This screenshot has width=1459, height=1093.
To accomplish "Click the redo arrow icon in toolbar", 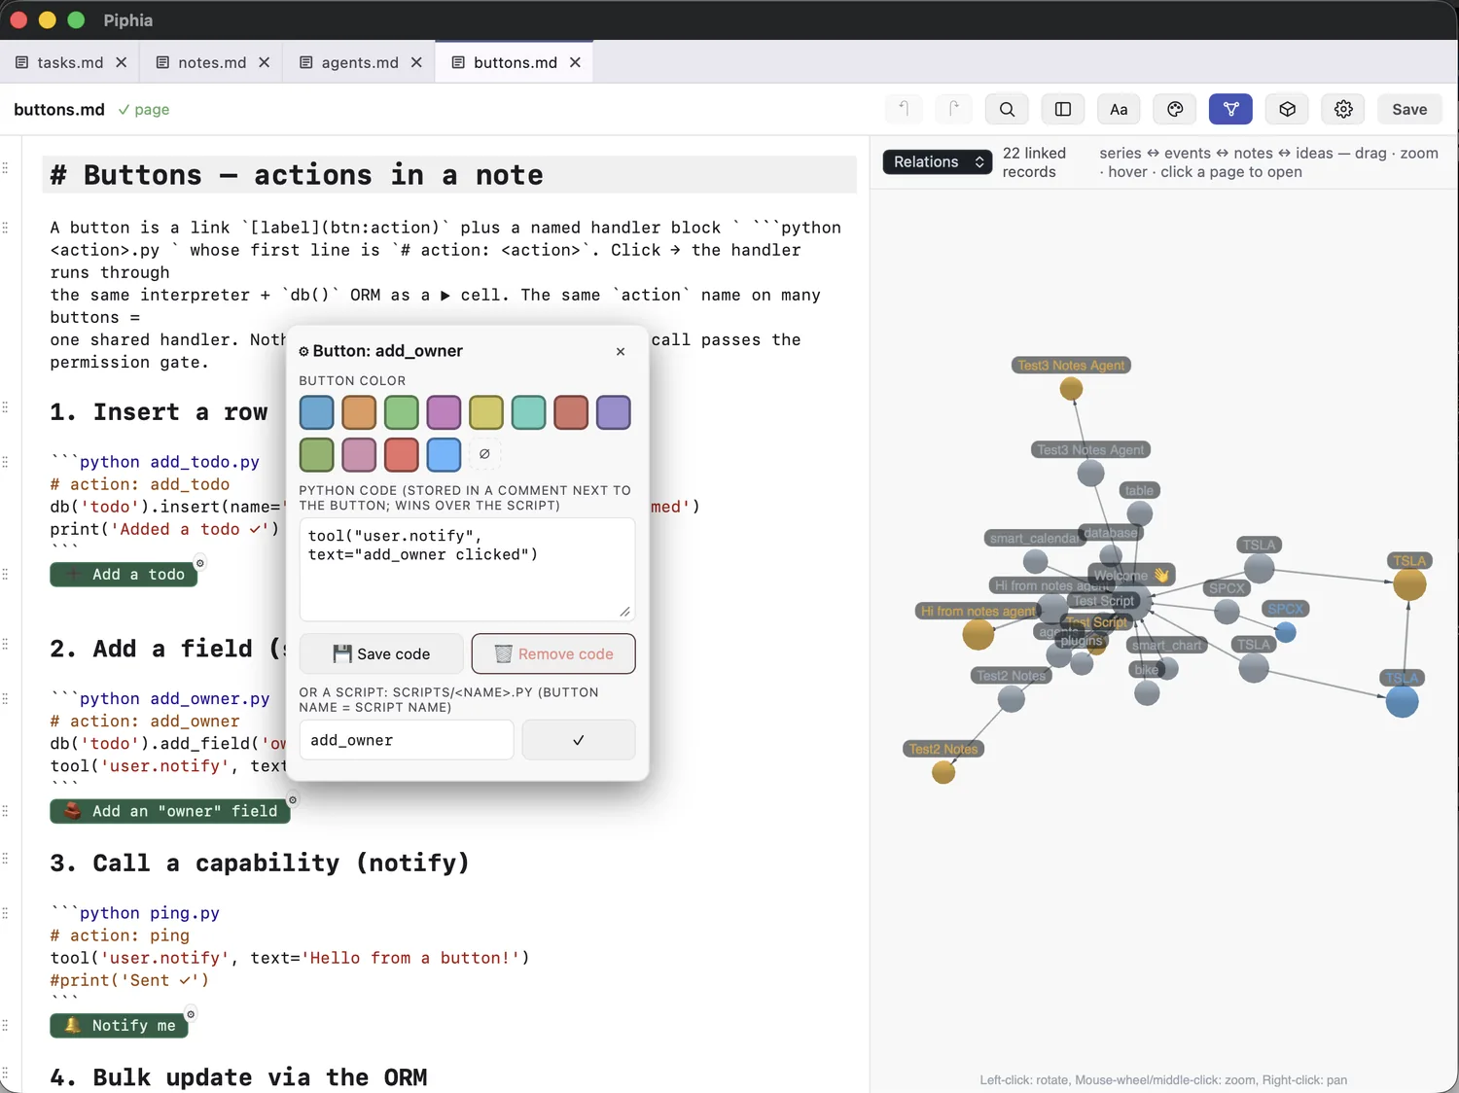I will pos(953,109).
